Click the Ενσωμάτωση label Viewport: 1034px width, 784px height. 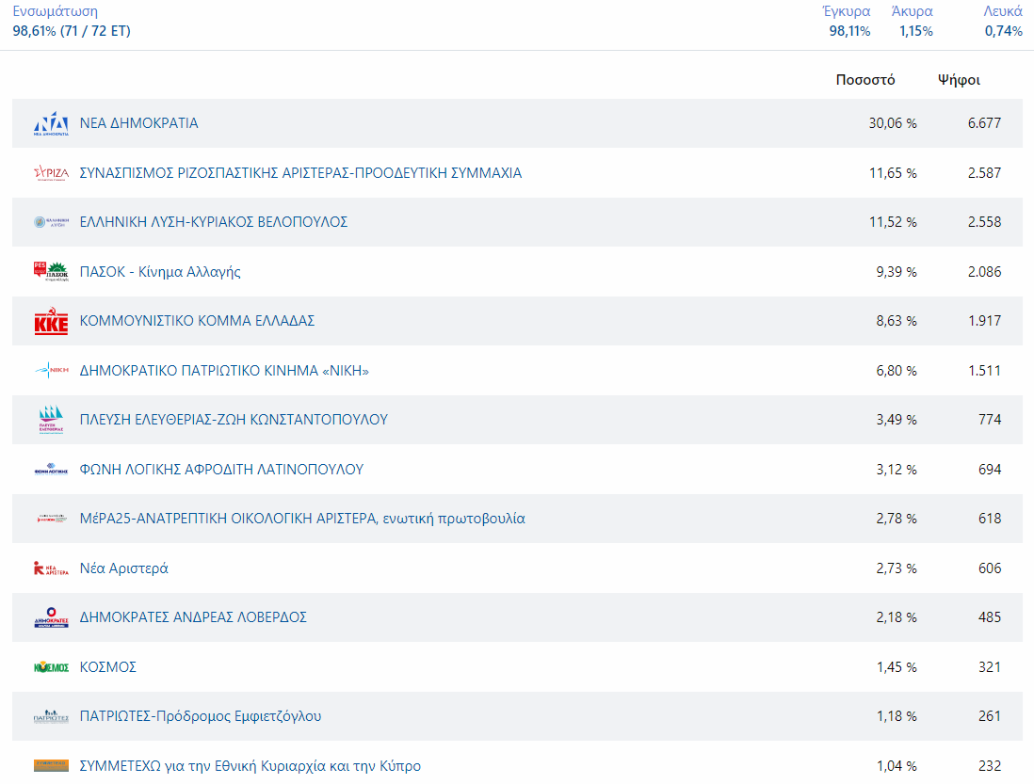point(56,11)
